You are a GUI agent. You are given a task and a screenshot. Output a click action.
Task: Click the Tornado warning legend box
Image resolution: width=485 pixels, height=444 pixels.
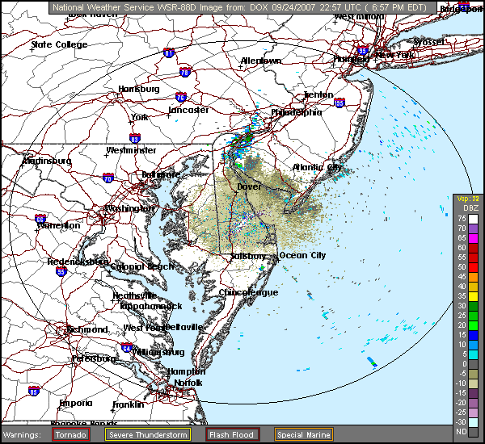click(x=71, y=435)
